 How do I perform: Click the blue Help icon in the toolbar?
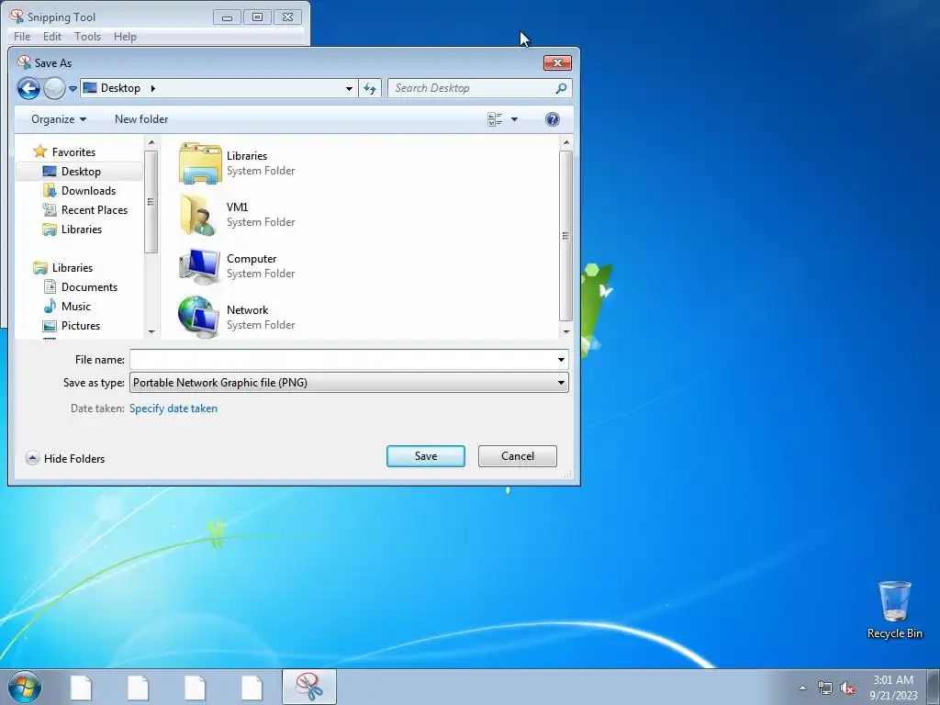click(x=552, y=119)
